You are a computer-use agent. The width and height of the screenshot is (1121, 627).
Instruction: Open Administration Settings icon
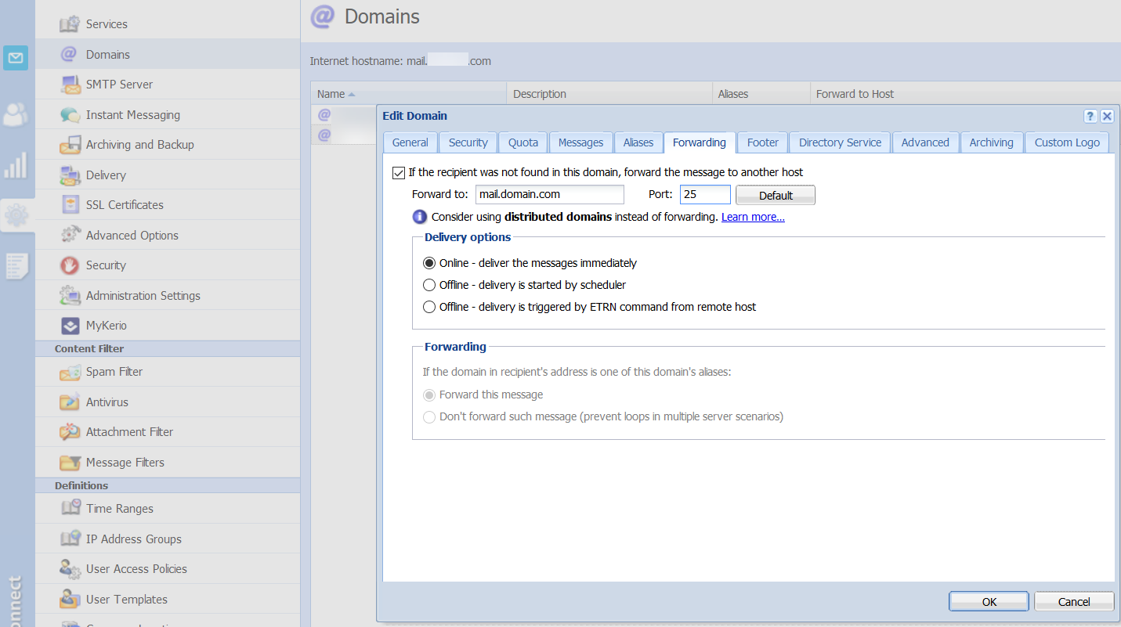(x=70, y=296)
